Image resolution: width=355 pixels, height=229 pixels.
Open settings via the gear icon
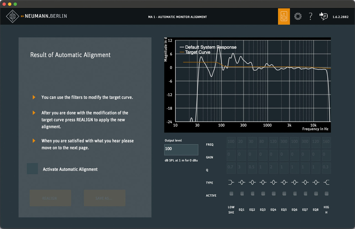click(x=298, y=16)
